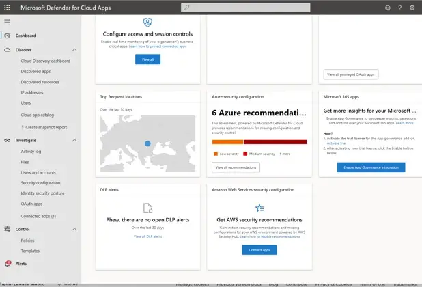
Task: Click the orange low severity bar segment
Action: click(227, 142)
